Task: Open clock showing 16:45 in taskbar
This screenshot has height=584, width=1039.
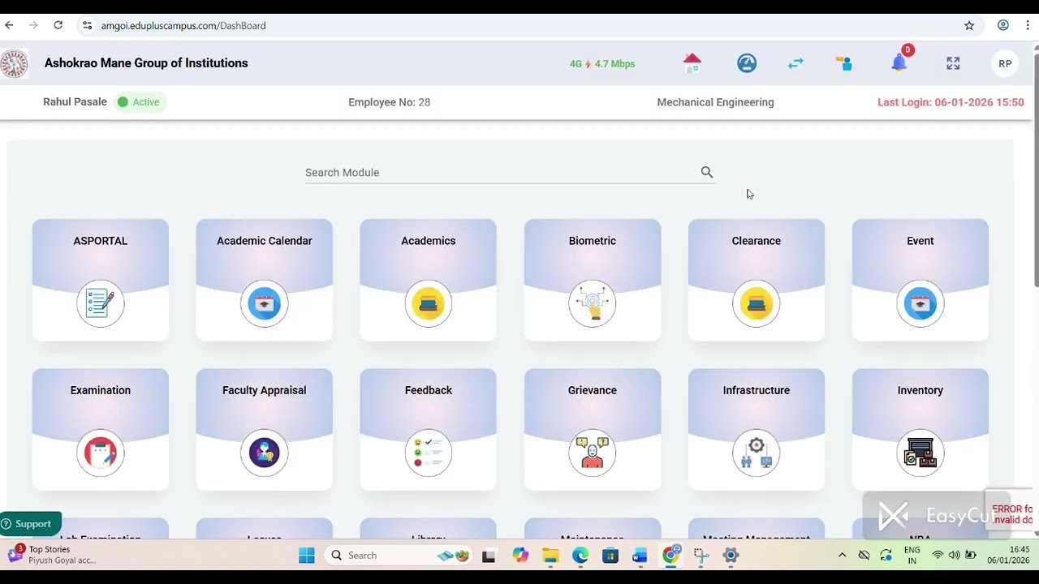Action: click(1008, 556)
